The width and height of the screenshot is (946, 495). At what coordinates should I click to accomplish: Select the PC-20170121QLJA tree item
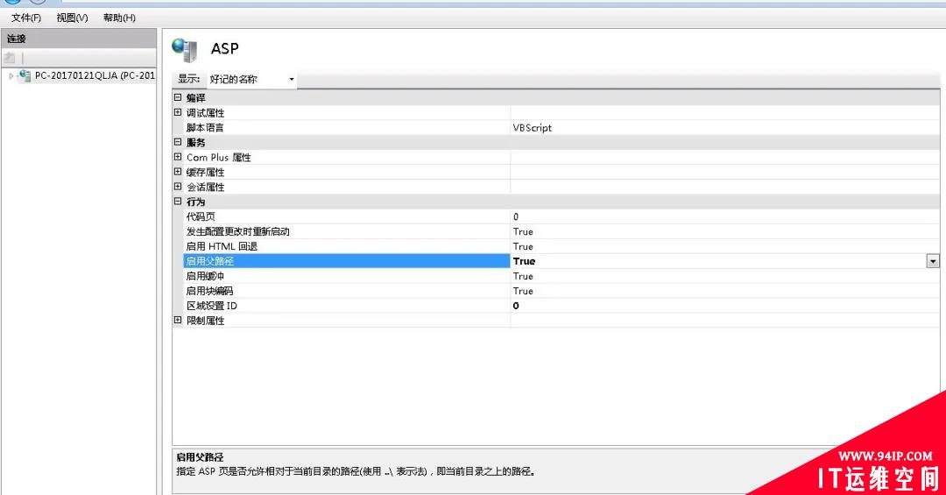[95, 75]
